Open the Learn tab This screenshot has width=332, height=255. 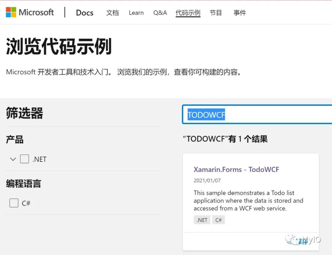coord(136,13)
